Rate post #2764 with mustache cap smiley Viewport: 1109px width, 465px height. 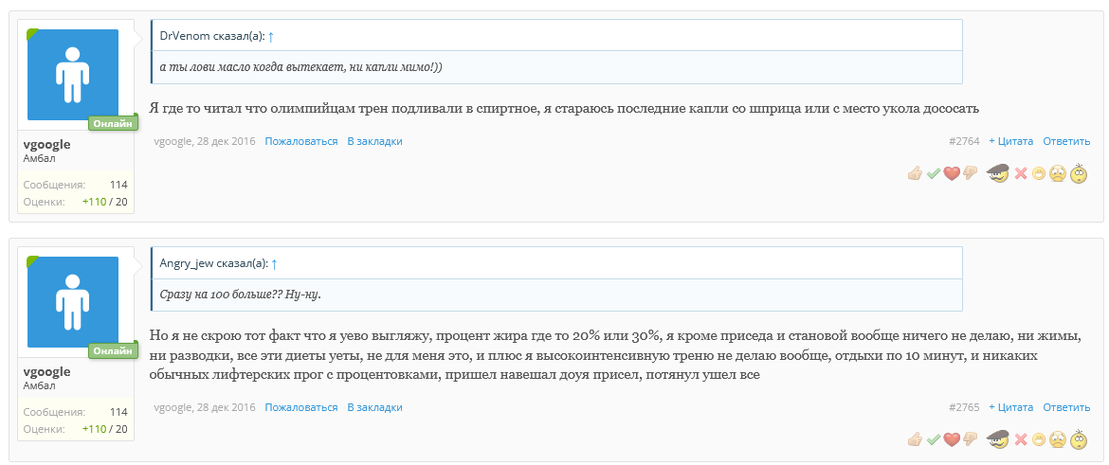tap(997, 173)
